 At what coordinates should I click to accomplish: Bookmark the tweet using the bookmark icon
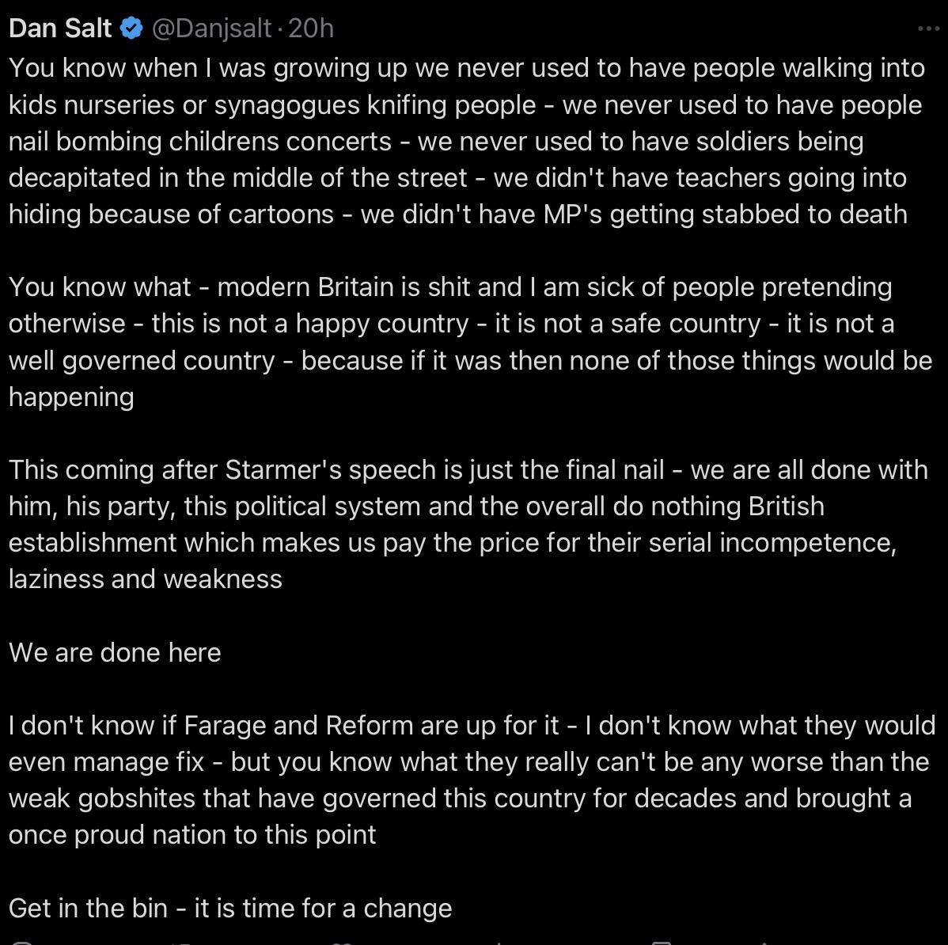pos(662,943)
